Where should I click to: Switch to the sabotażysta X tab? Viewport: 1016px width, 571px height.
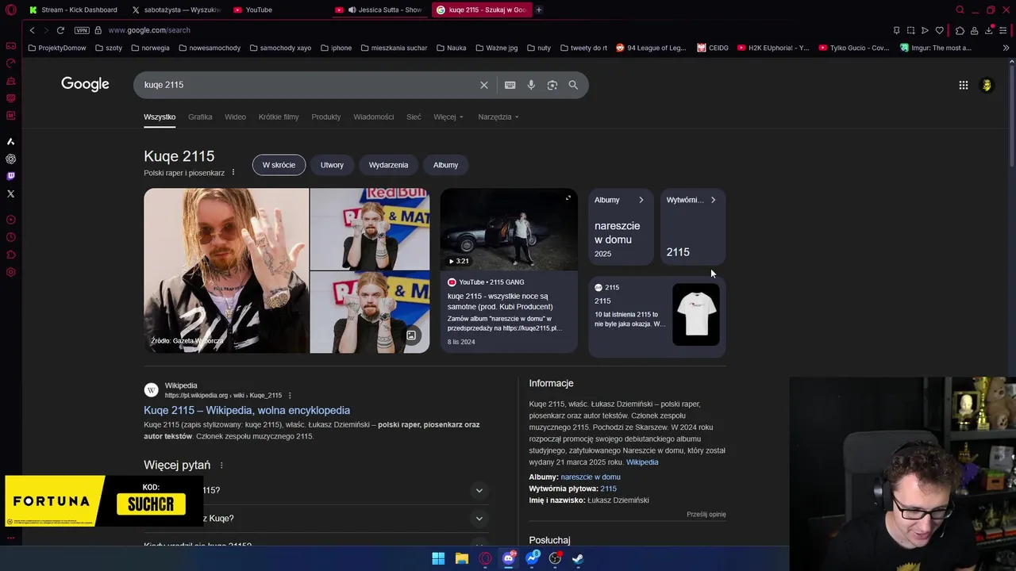(176, 10)
